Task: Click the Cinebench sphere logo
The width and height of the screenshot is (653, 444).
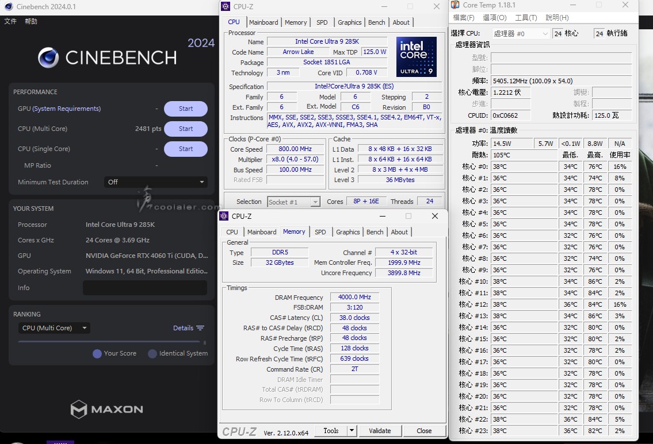Action: point(49,57)
